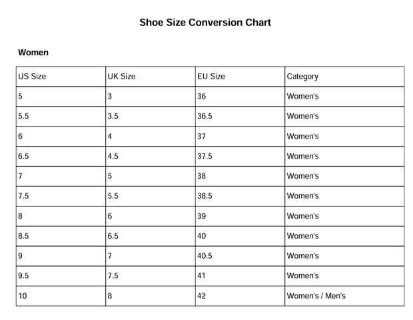Click the EU Size column header
The width and height of the screenshot is (413, 320).
tap(211, 77)
